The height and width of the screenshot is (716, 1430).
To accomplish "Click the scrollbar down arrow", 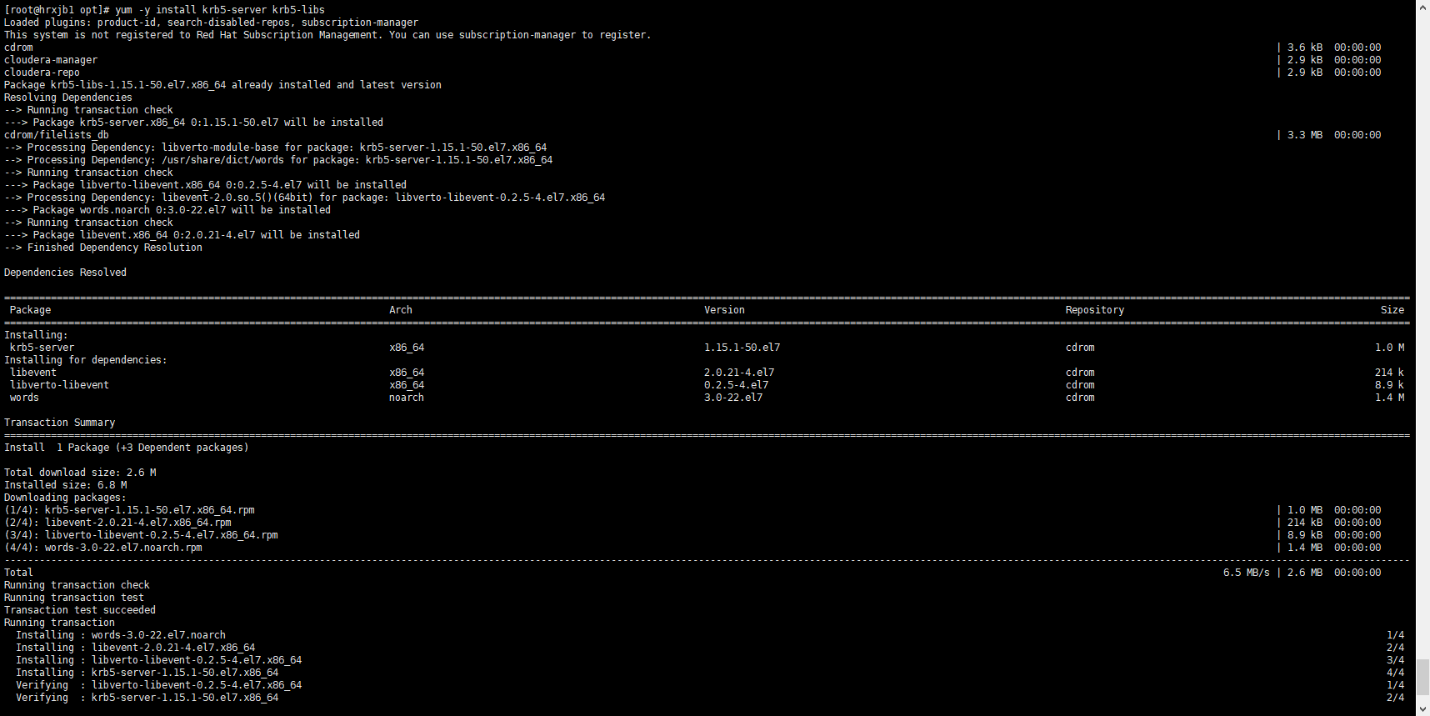I will click(1422, 709).
